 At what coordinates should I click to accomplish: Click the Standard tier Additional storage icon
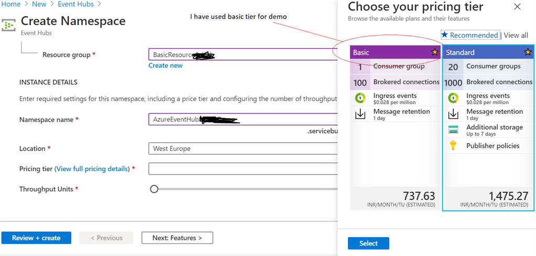click(453, 130)
